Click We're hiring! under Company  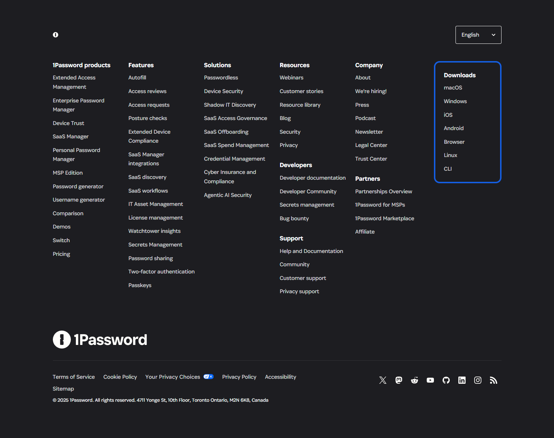371,91
